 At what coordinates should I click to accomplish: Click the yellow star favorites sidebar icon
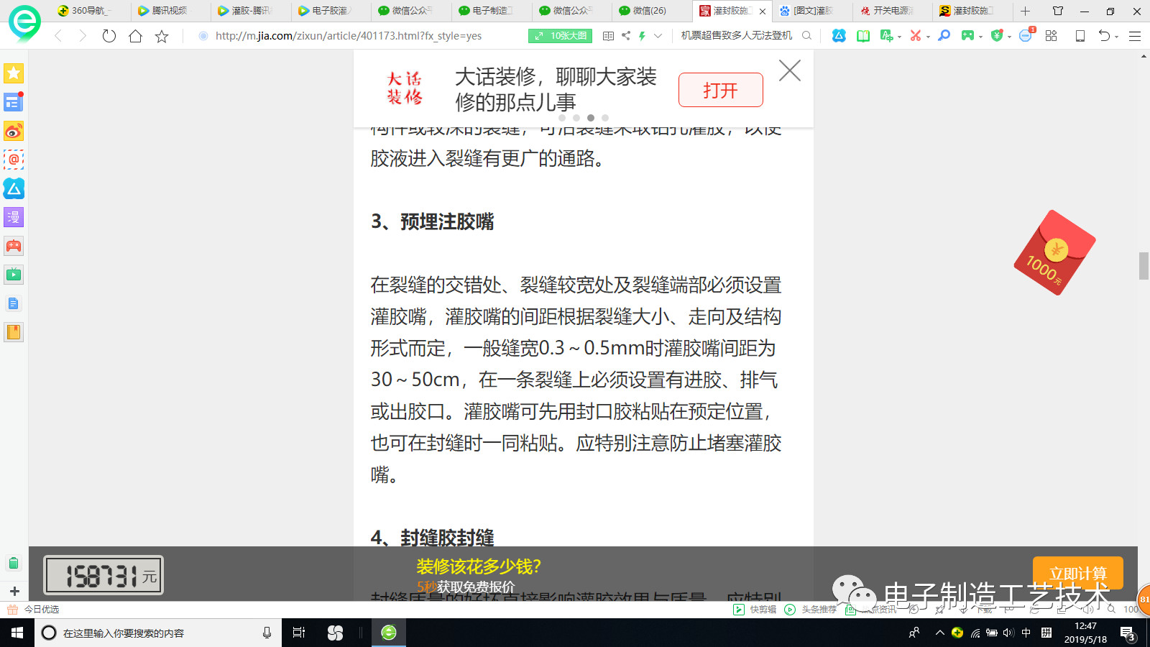tap(14, 73)
